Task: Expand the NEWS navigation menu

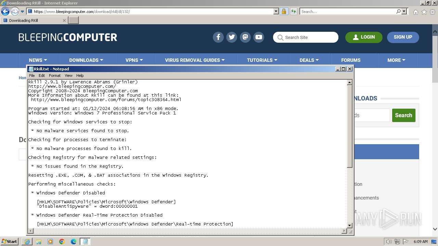Action: click(38, 60)
